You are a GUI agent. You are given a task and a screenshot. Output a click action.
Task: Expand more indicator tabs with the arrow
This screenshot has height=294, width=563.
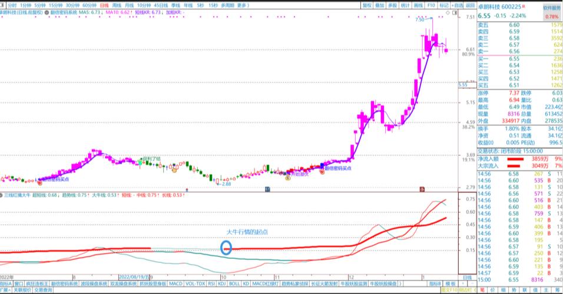pyautogui.click(x=400, y=283)
